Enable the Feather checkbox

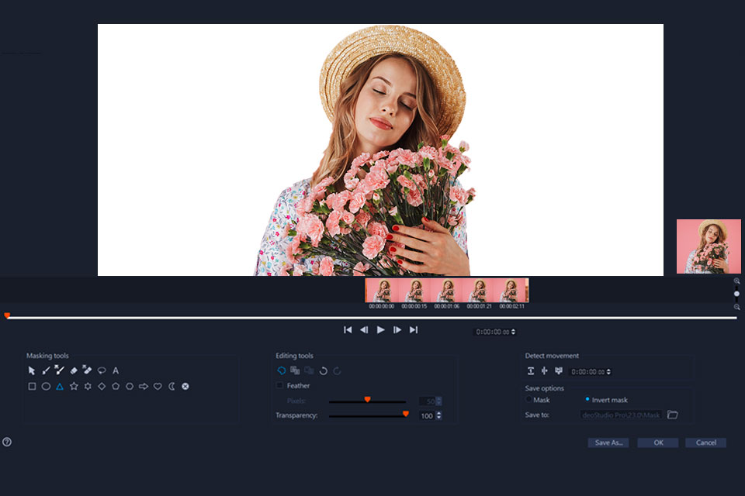point(280,385)
